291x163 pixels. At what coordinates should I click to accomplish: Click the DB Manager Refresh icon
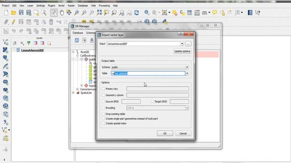(77, 40)
